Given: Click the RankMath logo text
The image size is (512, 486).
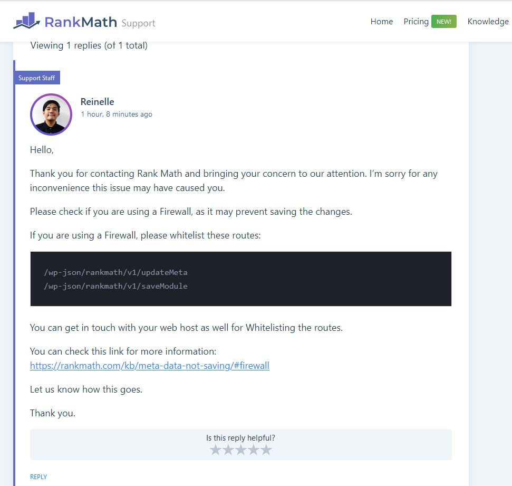Looking at the screenshot, I should (81, 22).
